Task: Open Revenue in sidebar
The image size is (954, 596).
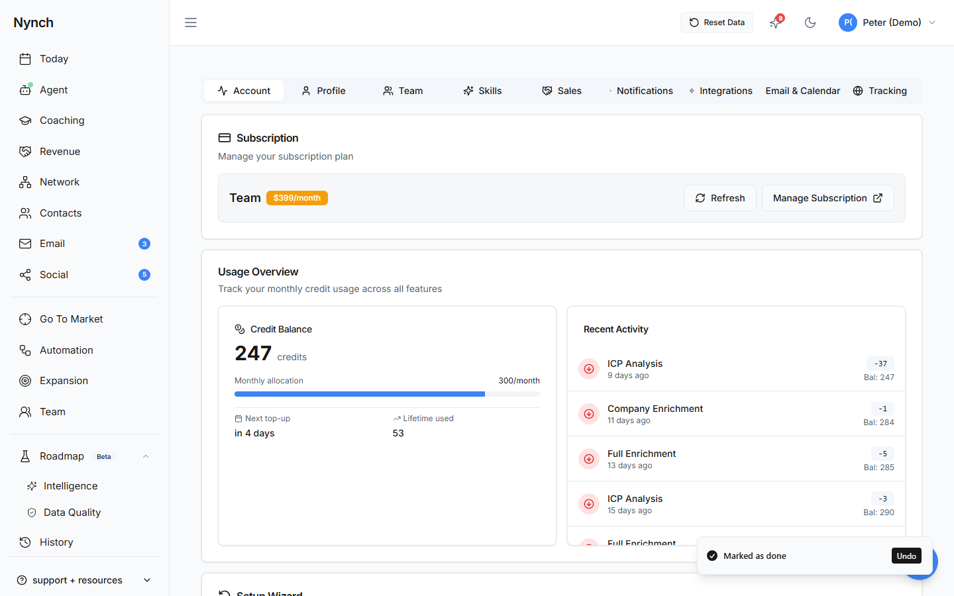Action: point(84,152)
